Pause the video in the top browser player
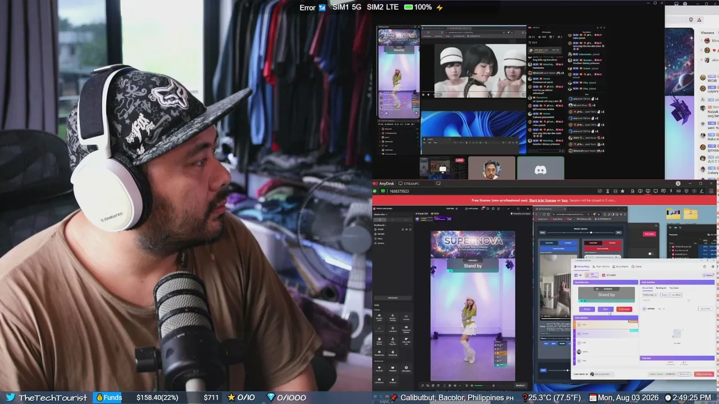Image resolution: width=719 pixels, height=404 pixels. pos(423,95)
